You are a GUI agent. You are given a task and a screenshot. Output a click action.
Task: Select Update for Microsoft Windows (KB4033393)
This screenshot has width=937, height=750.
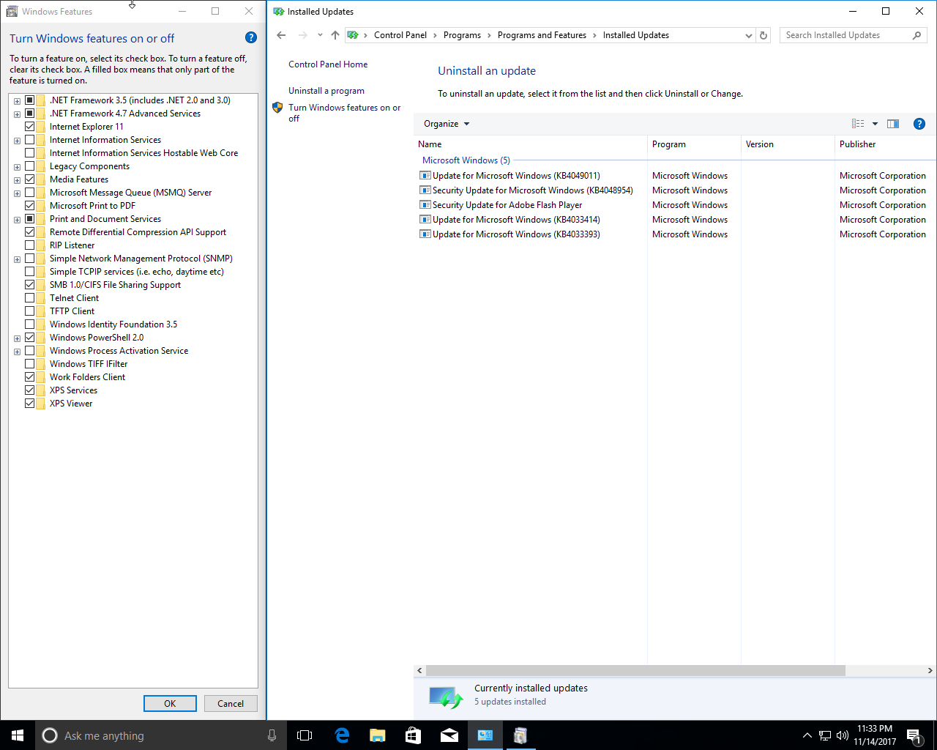pyautogui.click(x=516, y=234)
